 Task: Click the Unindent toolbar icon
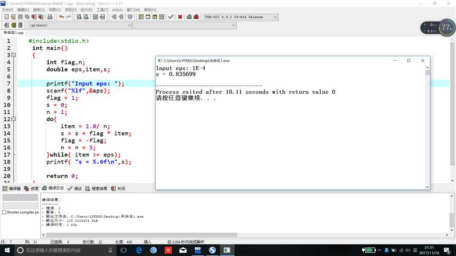121,17
